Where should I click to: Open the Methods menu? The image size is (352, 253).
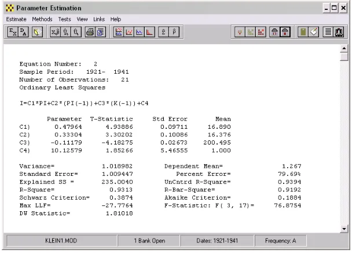42,19
